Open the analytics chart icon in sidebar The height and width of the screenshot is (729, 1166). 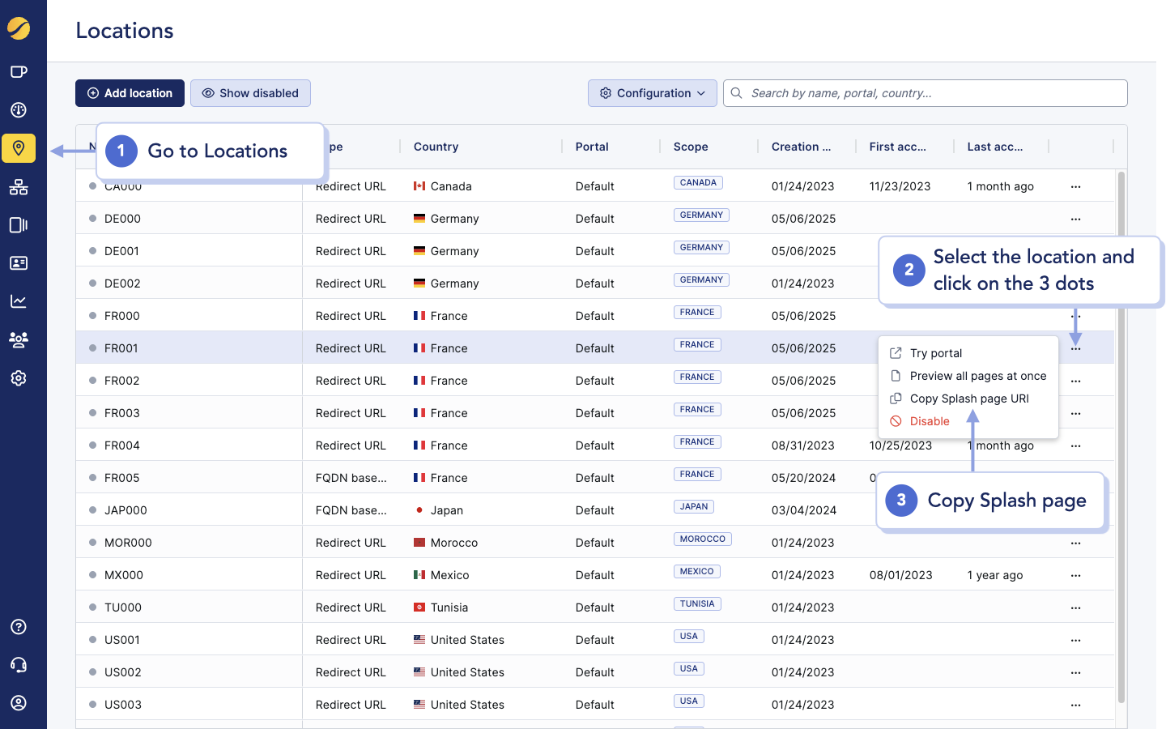pos(19,301)
